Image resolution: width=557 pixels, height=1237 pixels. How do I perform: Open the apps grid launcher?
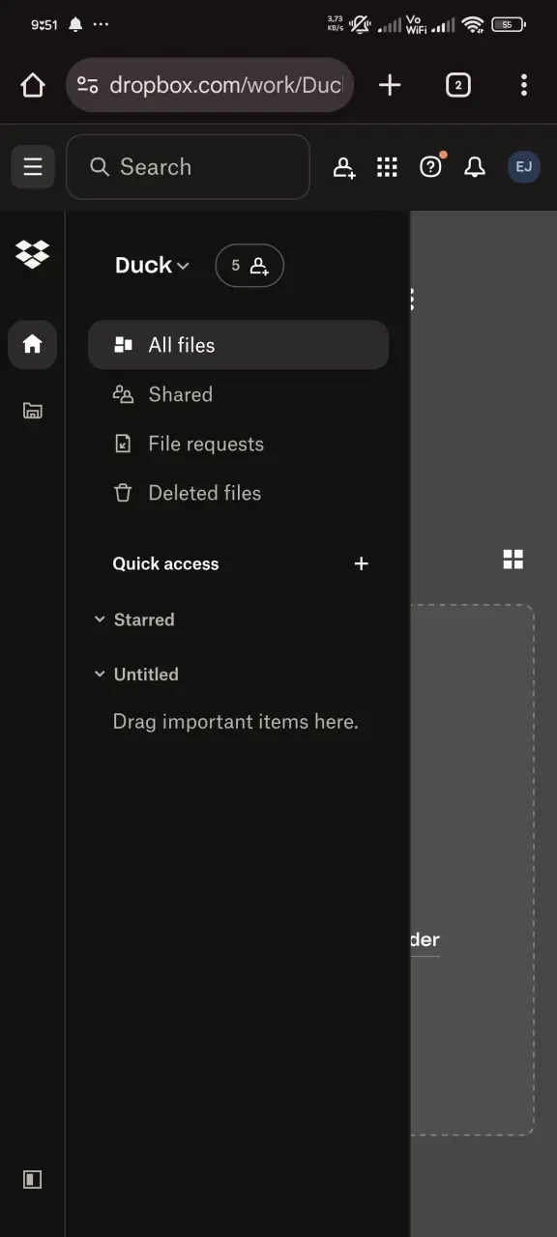(x=388, y=167)
